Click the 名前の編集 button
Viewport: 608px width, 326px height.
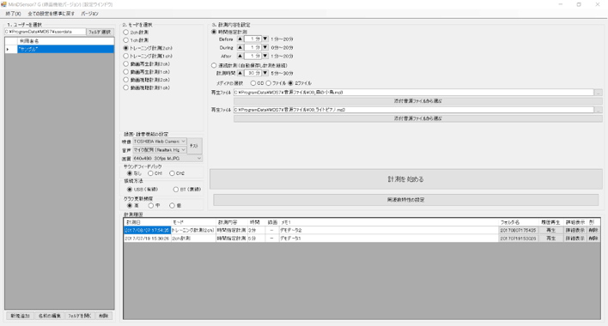point(50,316)
